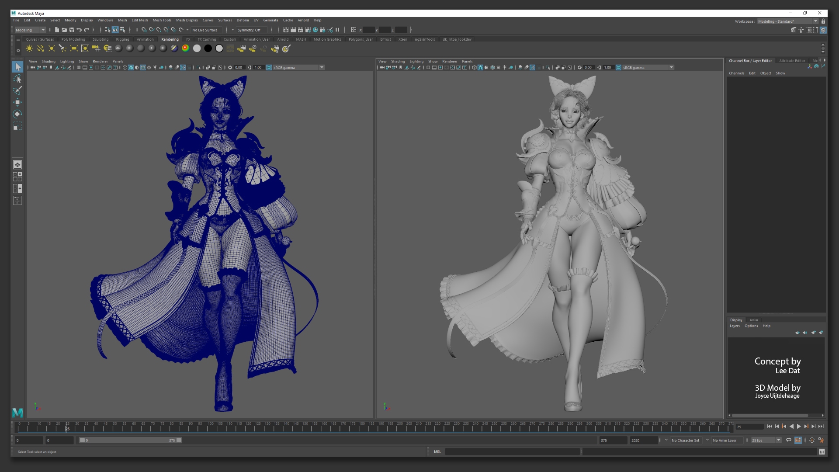Open the 25 fps frame rate dropdown
This screenshot has width=839, height=472.
click(x=766, y=440)
